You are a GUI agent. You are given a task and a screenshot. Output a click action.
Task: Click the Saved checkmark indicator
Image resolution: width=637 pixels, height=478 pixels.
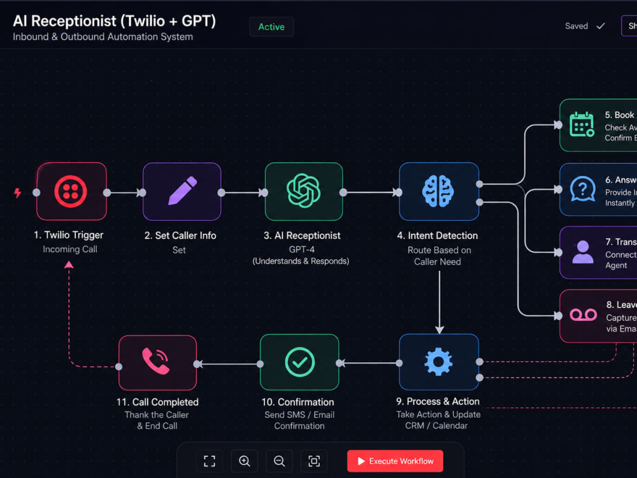point(585,26)
